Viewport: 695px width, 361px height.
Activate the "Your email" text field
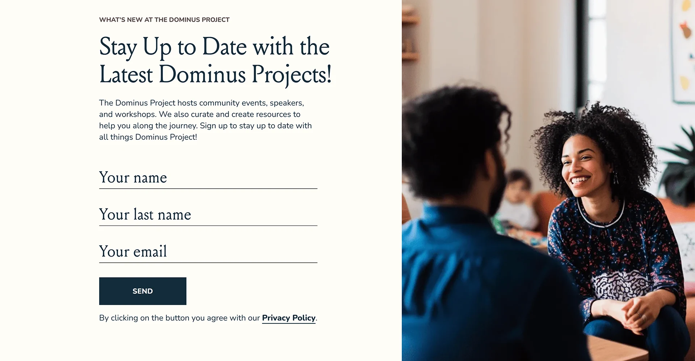(x=208, y=252)
